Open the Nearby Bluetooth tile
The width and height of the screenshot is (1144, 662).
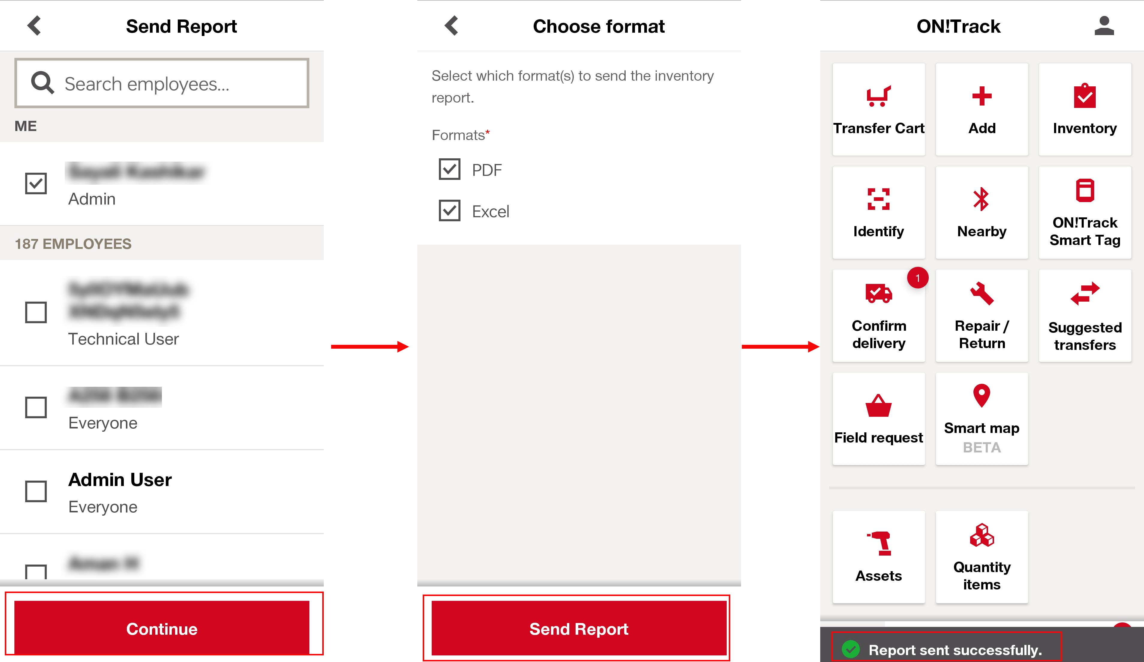pos(982,213)
